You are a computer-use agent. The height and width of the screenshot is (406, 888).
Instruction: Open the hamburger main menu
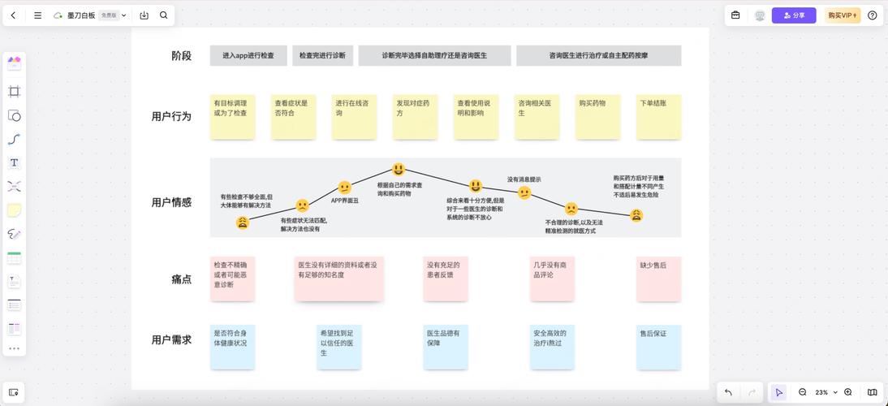tap(38, 16)
